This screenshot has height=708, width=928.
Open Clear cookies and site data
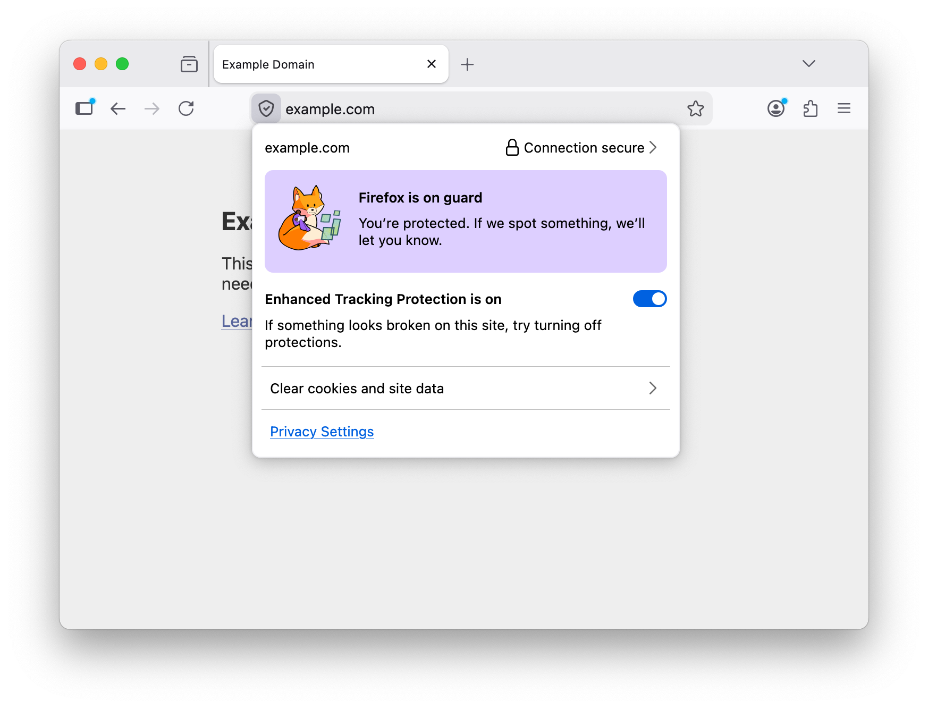466,389
